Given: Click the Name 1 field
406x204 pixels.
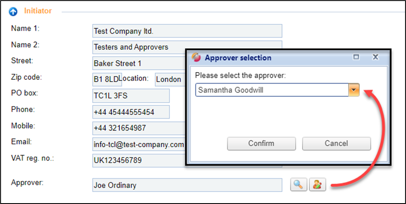Looking at the screenshot, I should 187,31.
